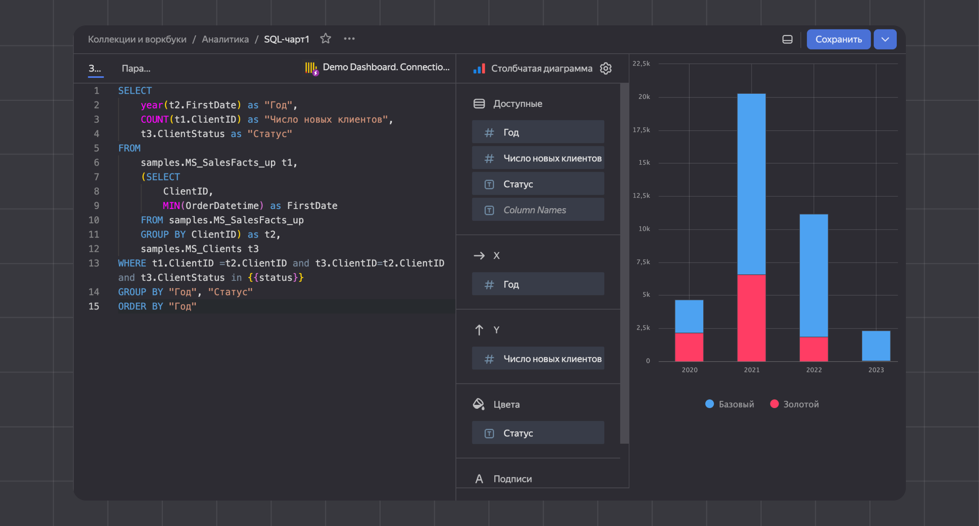Click the Подписи labels icon
The image size is (979, 526).
(480, 478)
